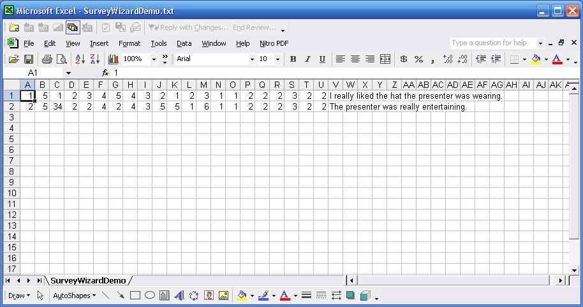Image resolution: width=583 pixels, height=307 pixels.
Task: Open the Name Box dropdown arrow
Action: pos(68,73)
